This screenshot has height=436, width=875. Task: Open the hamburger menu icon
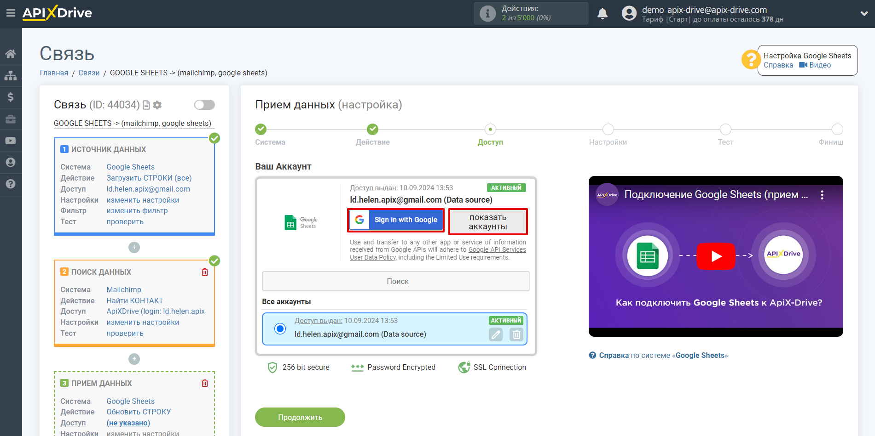[11, 13]
